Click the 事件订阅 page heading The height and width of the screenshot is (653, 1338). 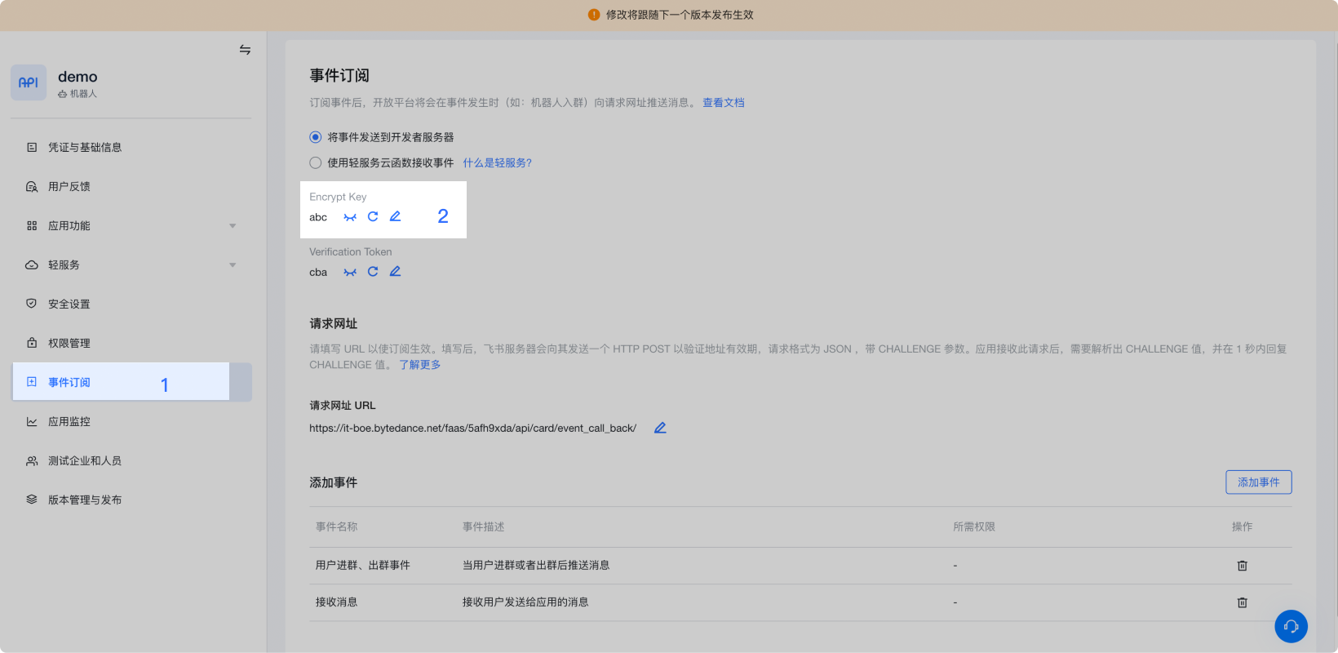tap(339, 76)
